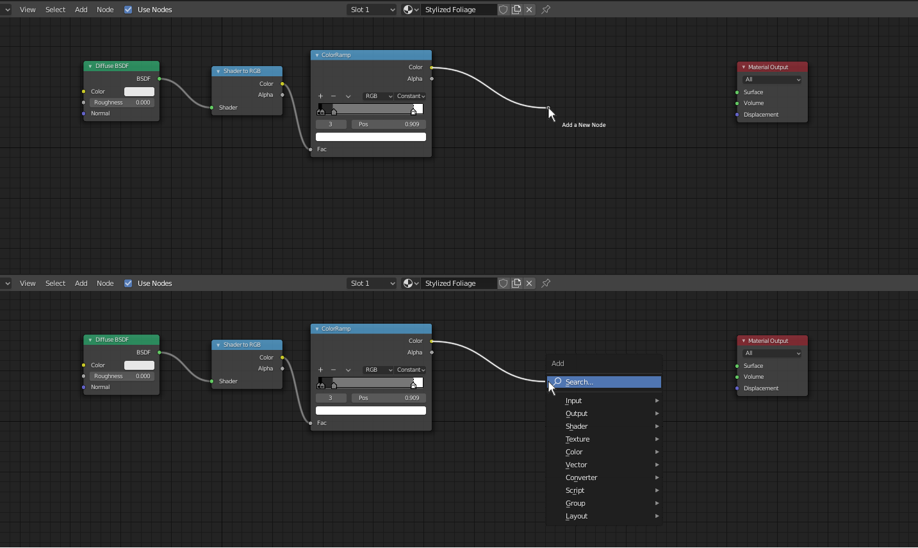This screenshot has width=918, height=548.
Task: Click Stylized Foliage name field in bottom editor
Action: [459, 283]
